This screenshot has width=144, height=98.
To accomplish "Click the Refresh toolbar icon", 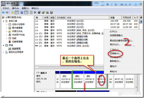I will click(31, 12).
